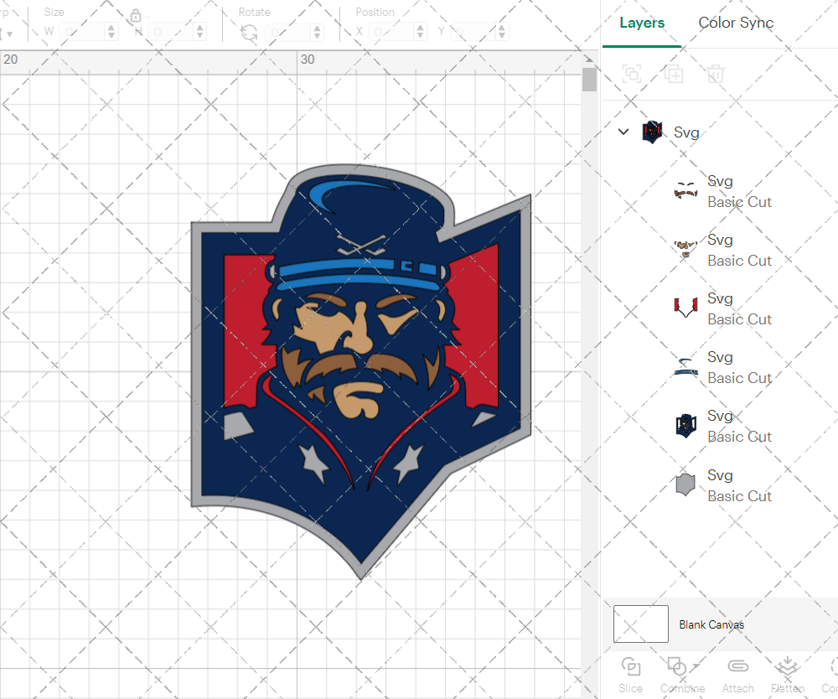
Task: Open the Color Sync tab
Action: 736,23
